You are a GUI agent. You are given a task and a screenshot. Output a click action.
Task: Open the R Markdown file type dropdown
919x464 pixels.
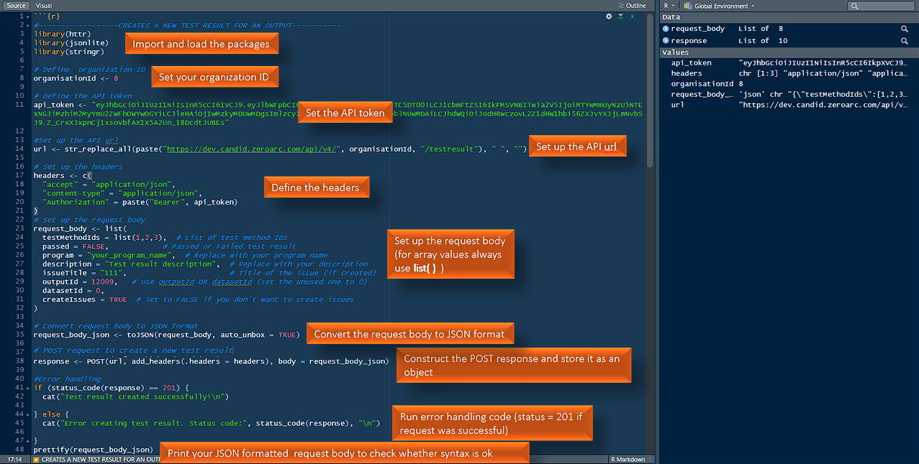coord(632,459)
